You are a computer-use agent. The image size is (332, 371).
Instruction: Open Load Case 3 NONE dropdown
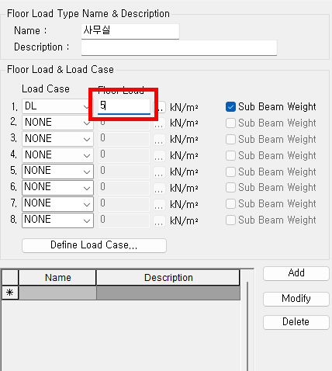click(x=57, y=139)
